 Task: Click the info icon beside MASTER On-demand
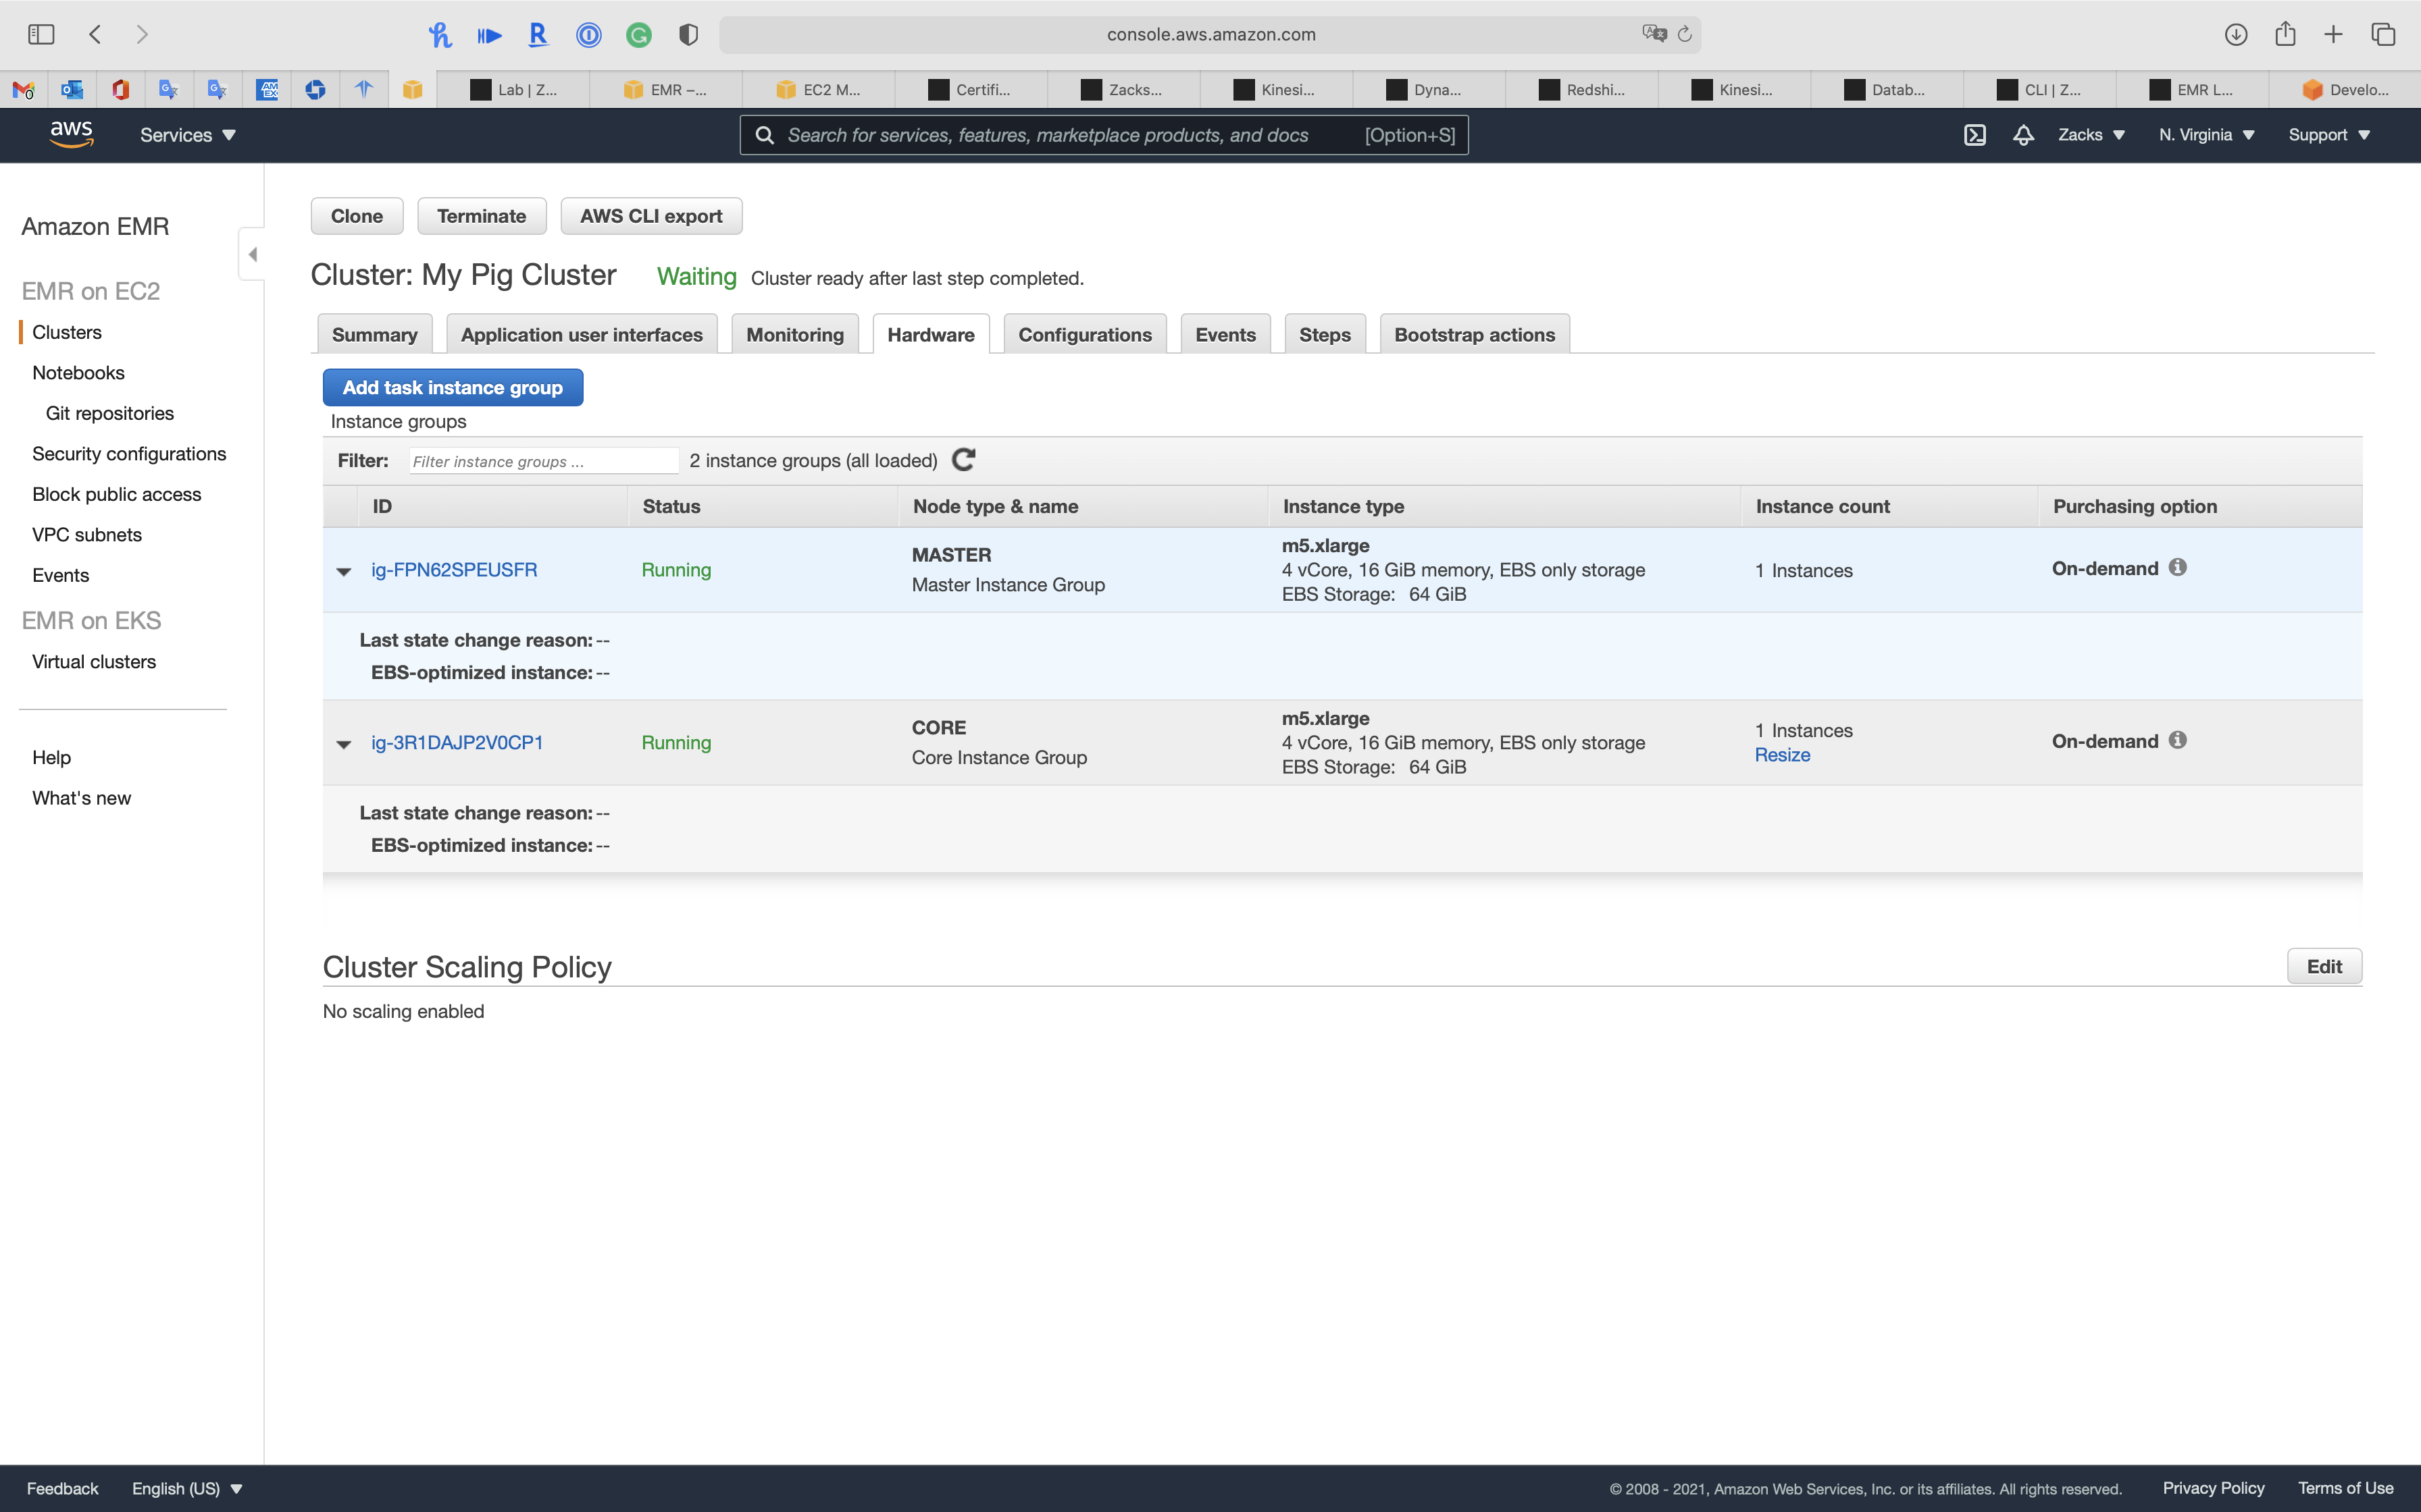pos(2178,568)
